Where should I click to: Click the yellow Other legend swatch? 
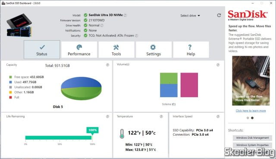(x=10, y=92)
